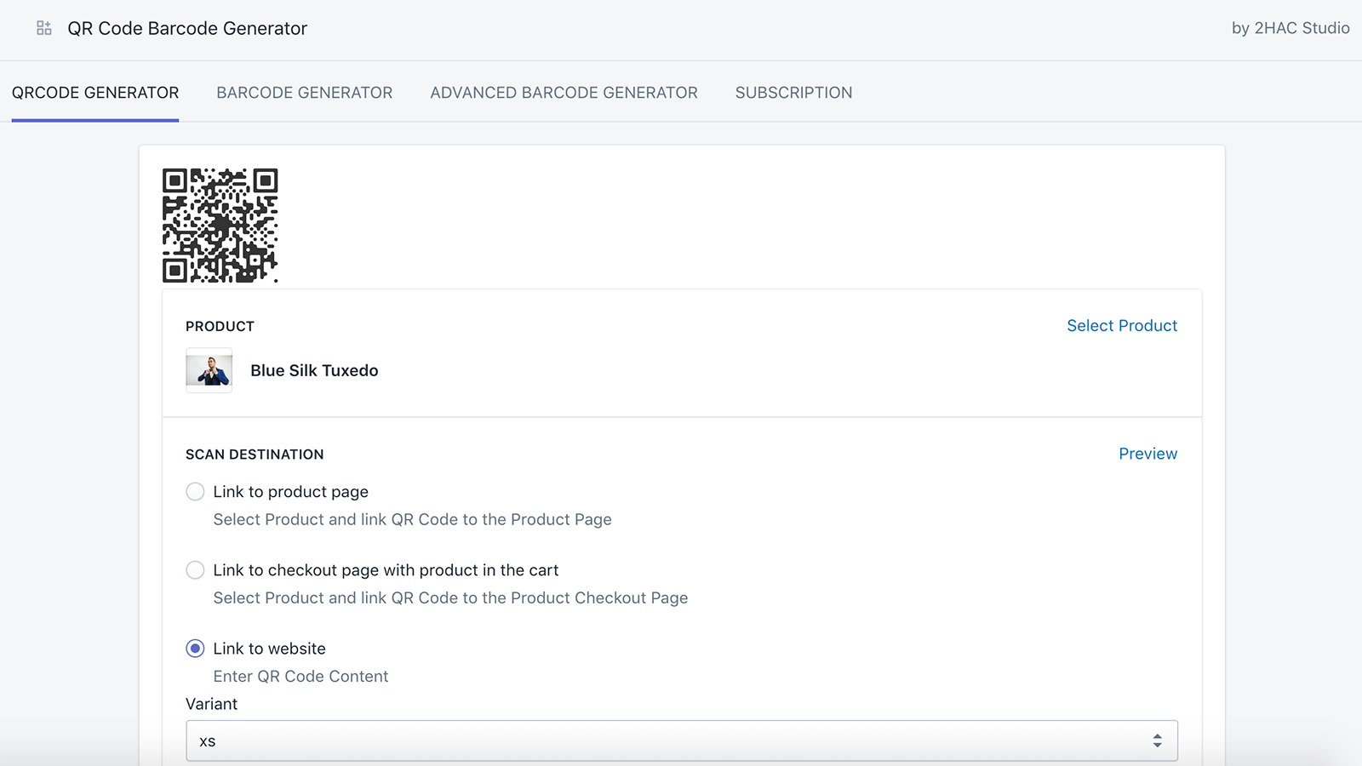1362x766 pixels.
Task: Open the Blue Silk Tuxedo product thumbnail
Action: (x=209, y=370)
